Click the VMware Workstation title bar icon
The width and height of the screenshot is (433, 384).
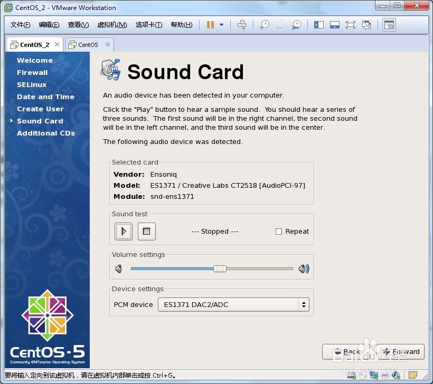coord(8,8)
